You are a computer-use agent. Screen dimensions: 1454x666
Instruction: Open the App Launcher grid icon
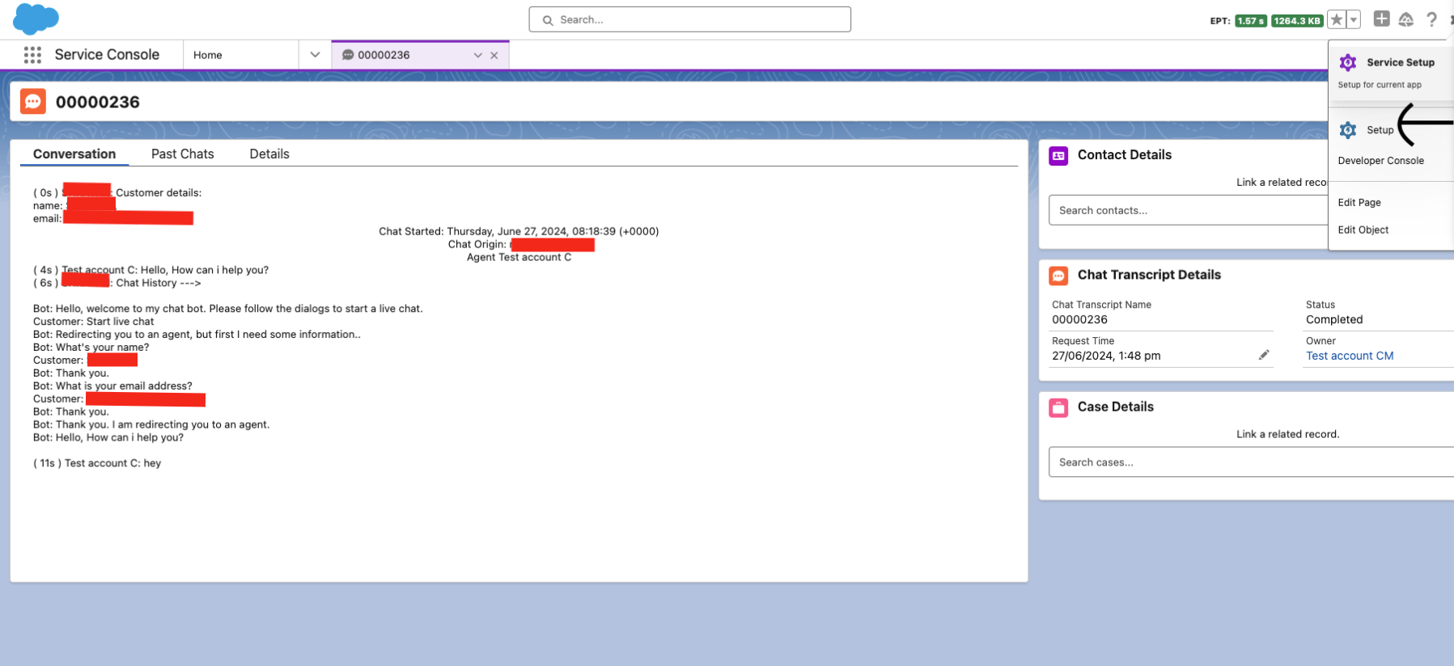tap(32, 55)
